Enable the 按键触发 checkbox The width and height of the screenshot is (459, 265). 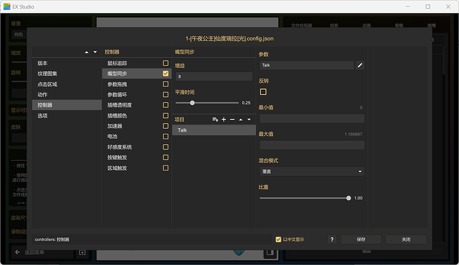[166, 157]
